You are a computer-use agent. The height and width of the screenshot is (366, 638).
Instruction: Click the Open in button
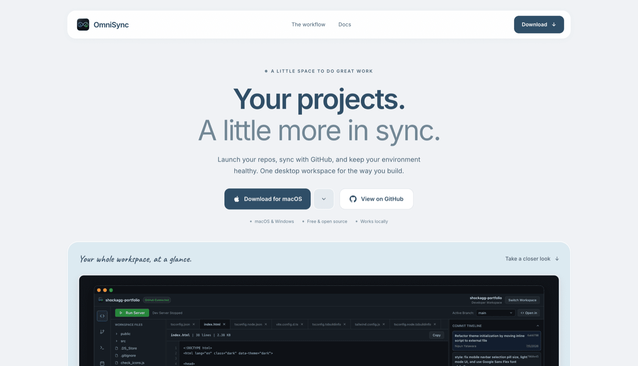(529, 313)
